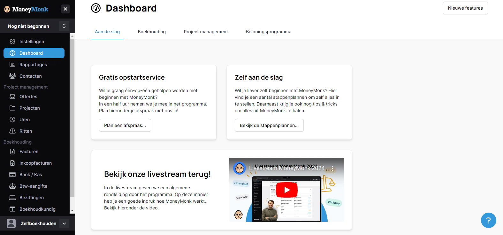Click the Plan een afspraak... button
The height and width of the screenshot is (235, 503).
click(x=125, y=125)
